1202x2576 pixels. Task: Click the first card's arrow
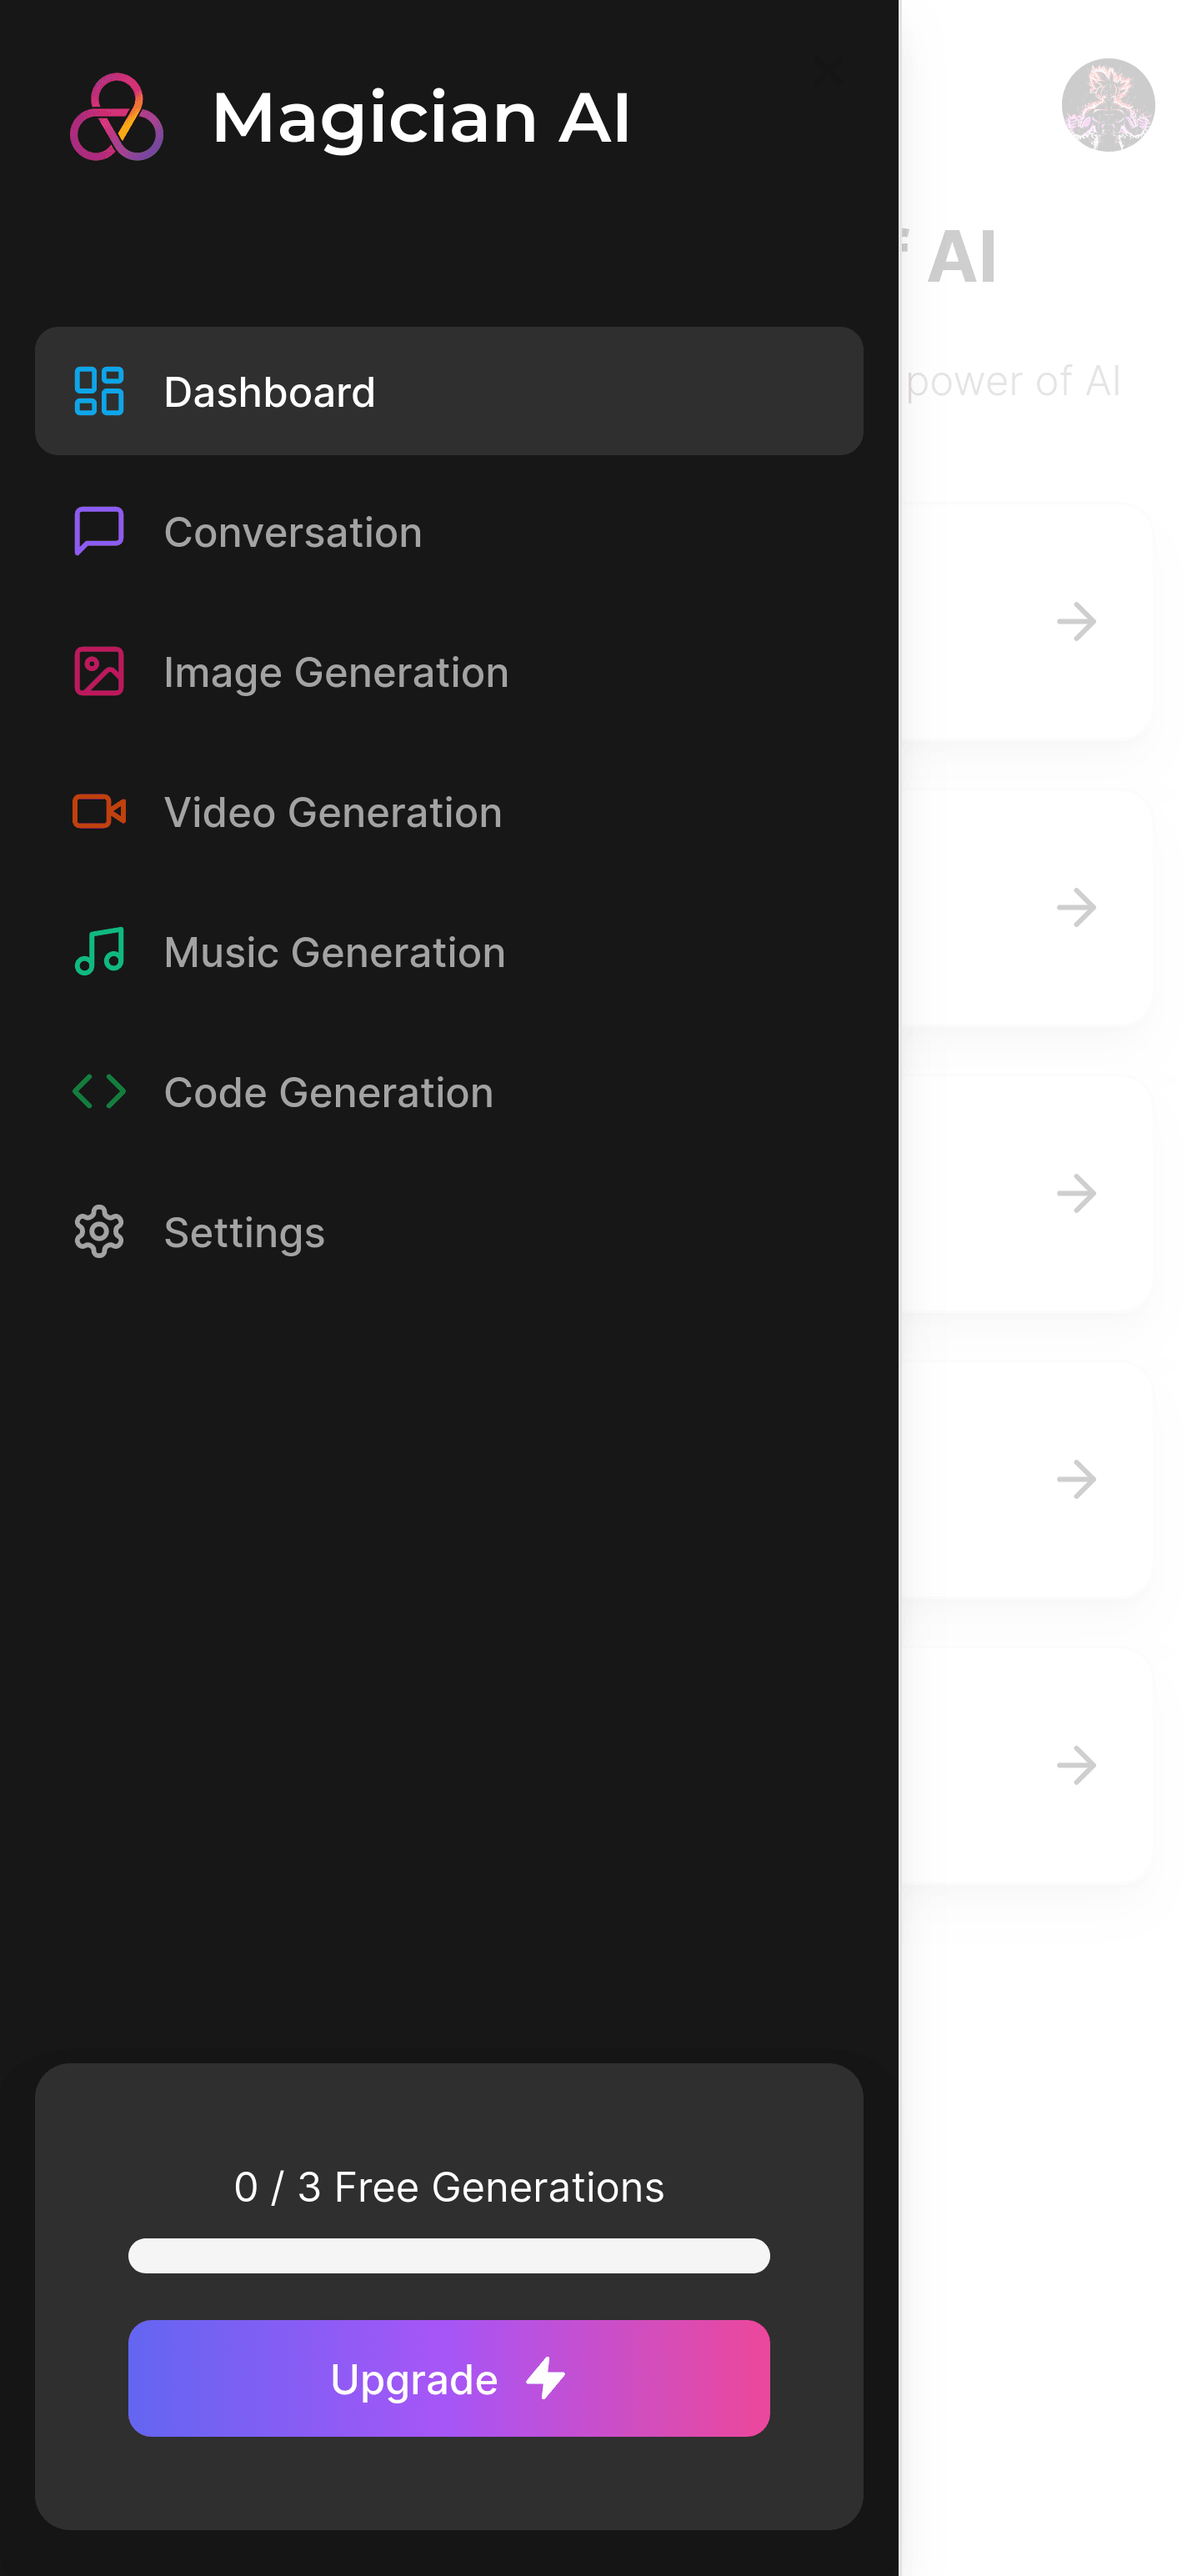pos(1076,622)
